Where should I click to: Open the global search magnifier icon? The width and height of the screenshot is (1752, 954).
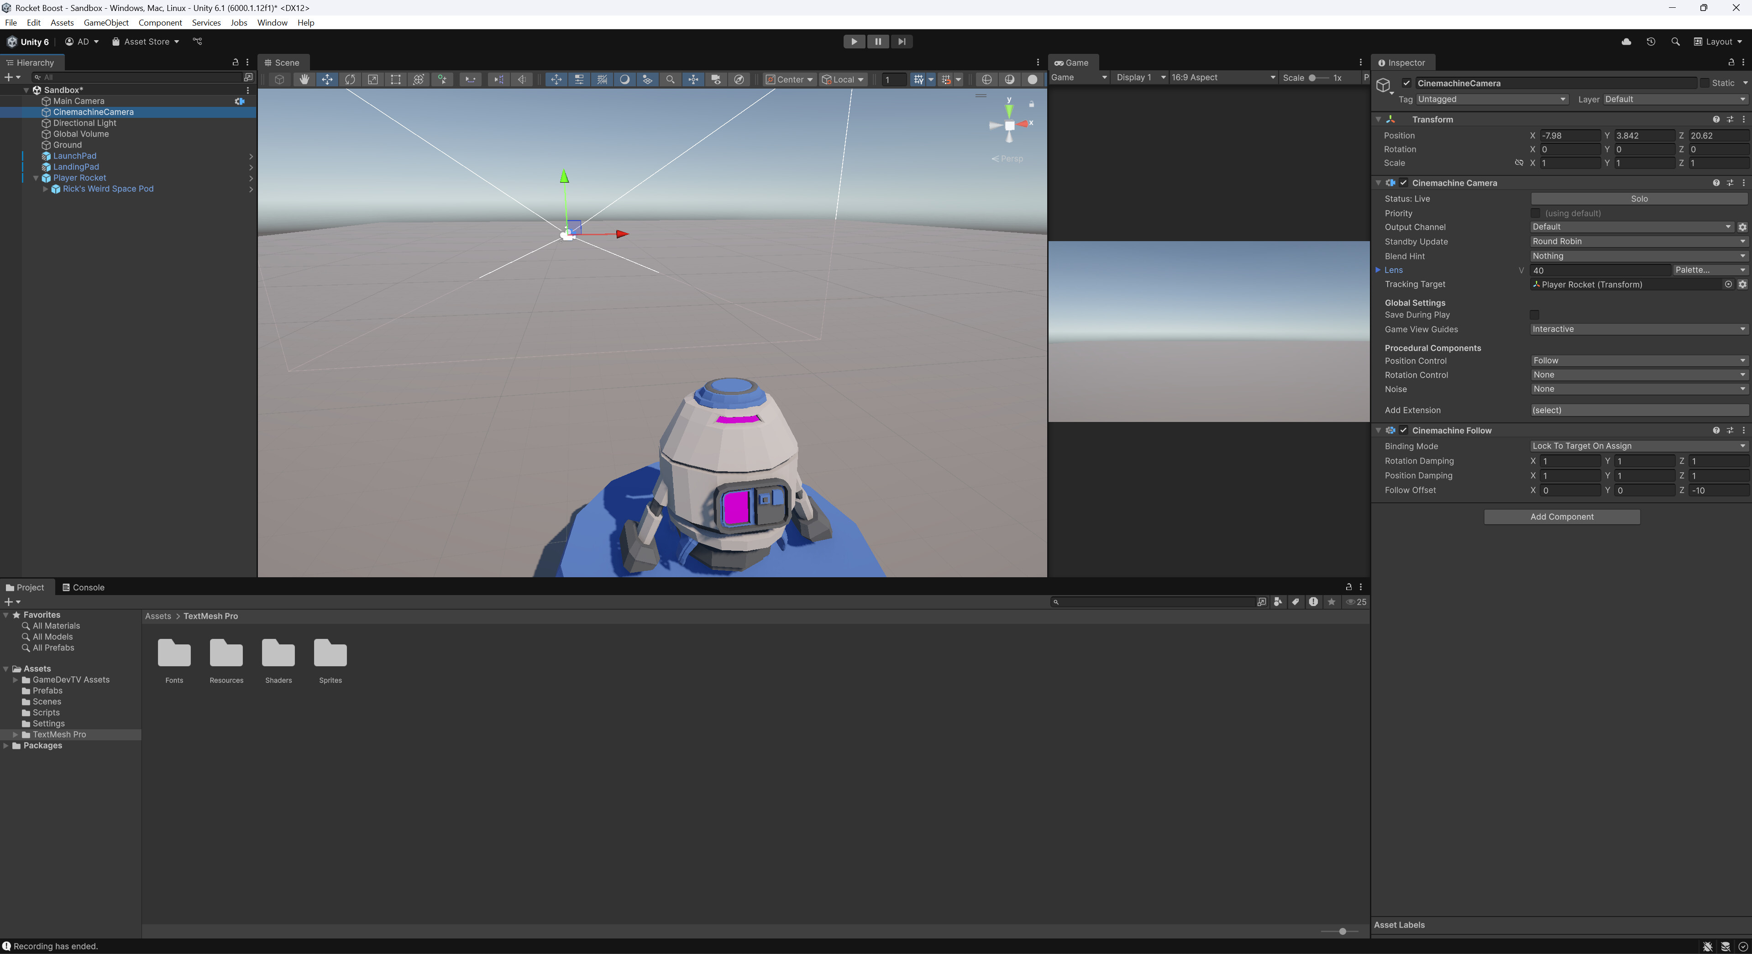1675,42
